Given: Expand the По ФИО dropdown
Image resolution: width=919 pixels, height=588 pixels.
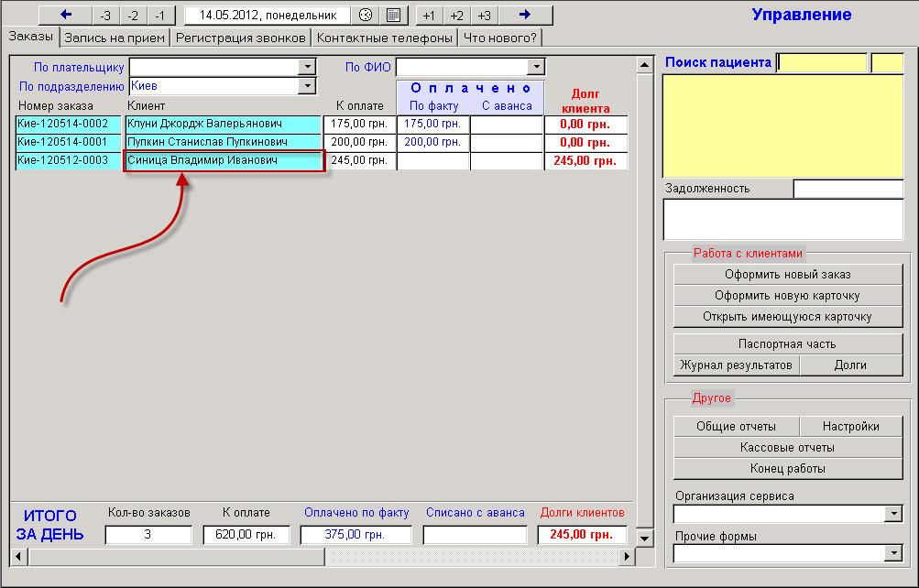Looking at the screenshot, I should coord(536,67).
